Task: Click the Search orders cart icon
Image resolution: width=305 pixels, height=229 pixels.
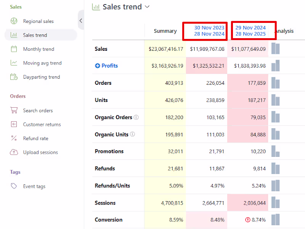Action: [x=14, y=110]
